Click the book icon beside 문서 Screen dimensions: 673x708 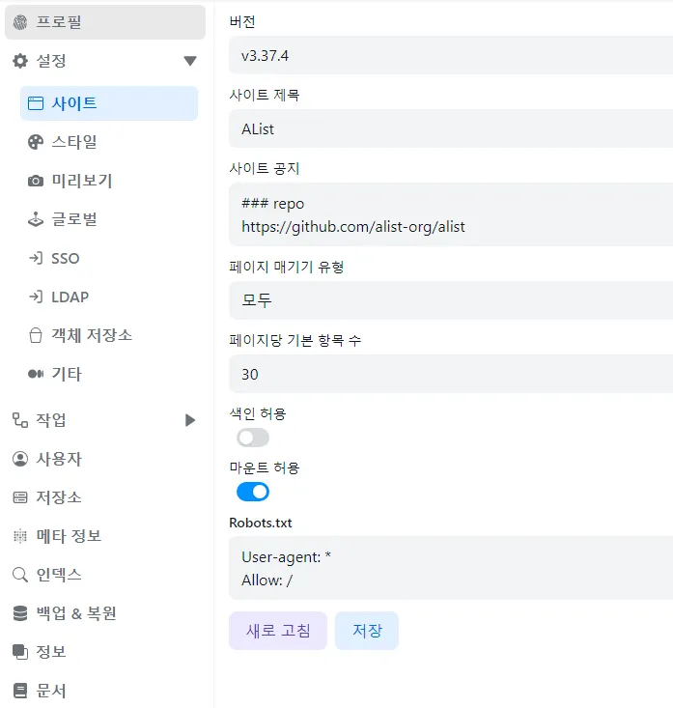pos(20,691)
